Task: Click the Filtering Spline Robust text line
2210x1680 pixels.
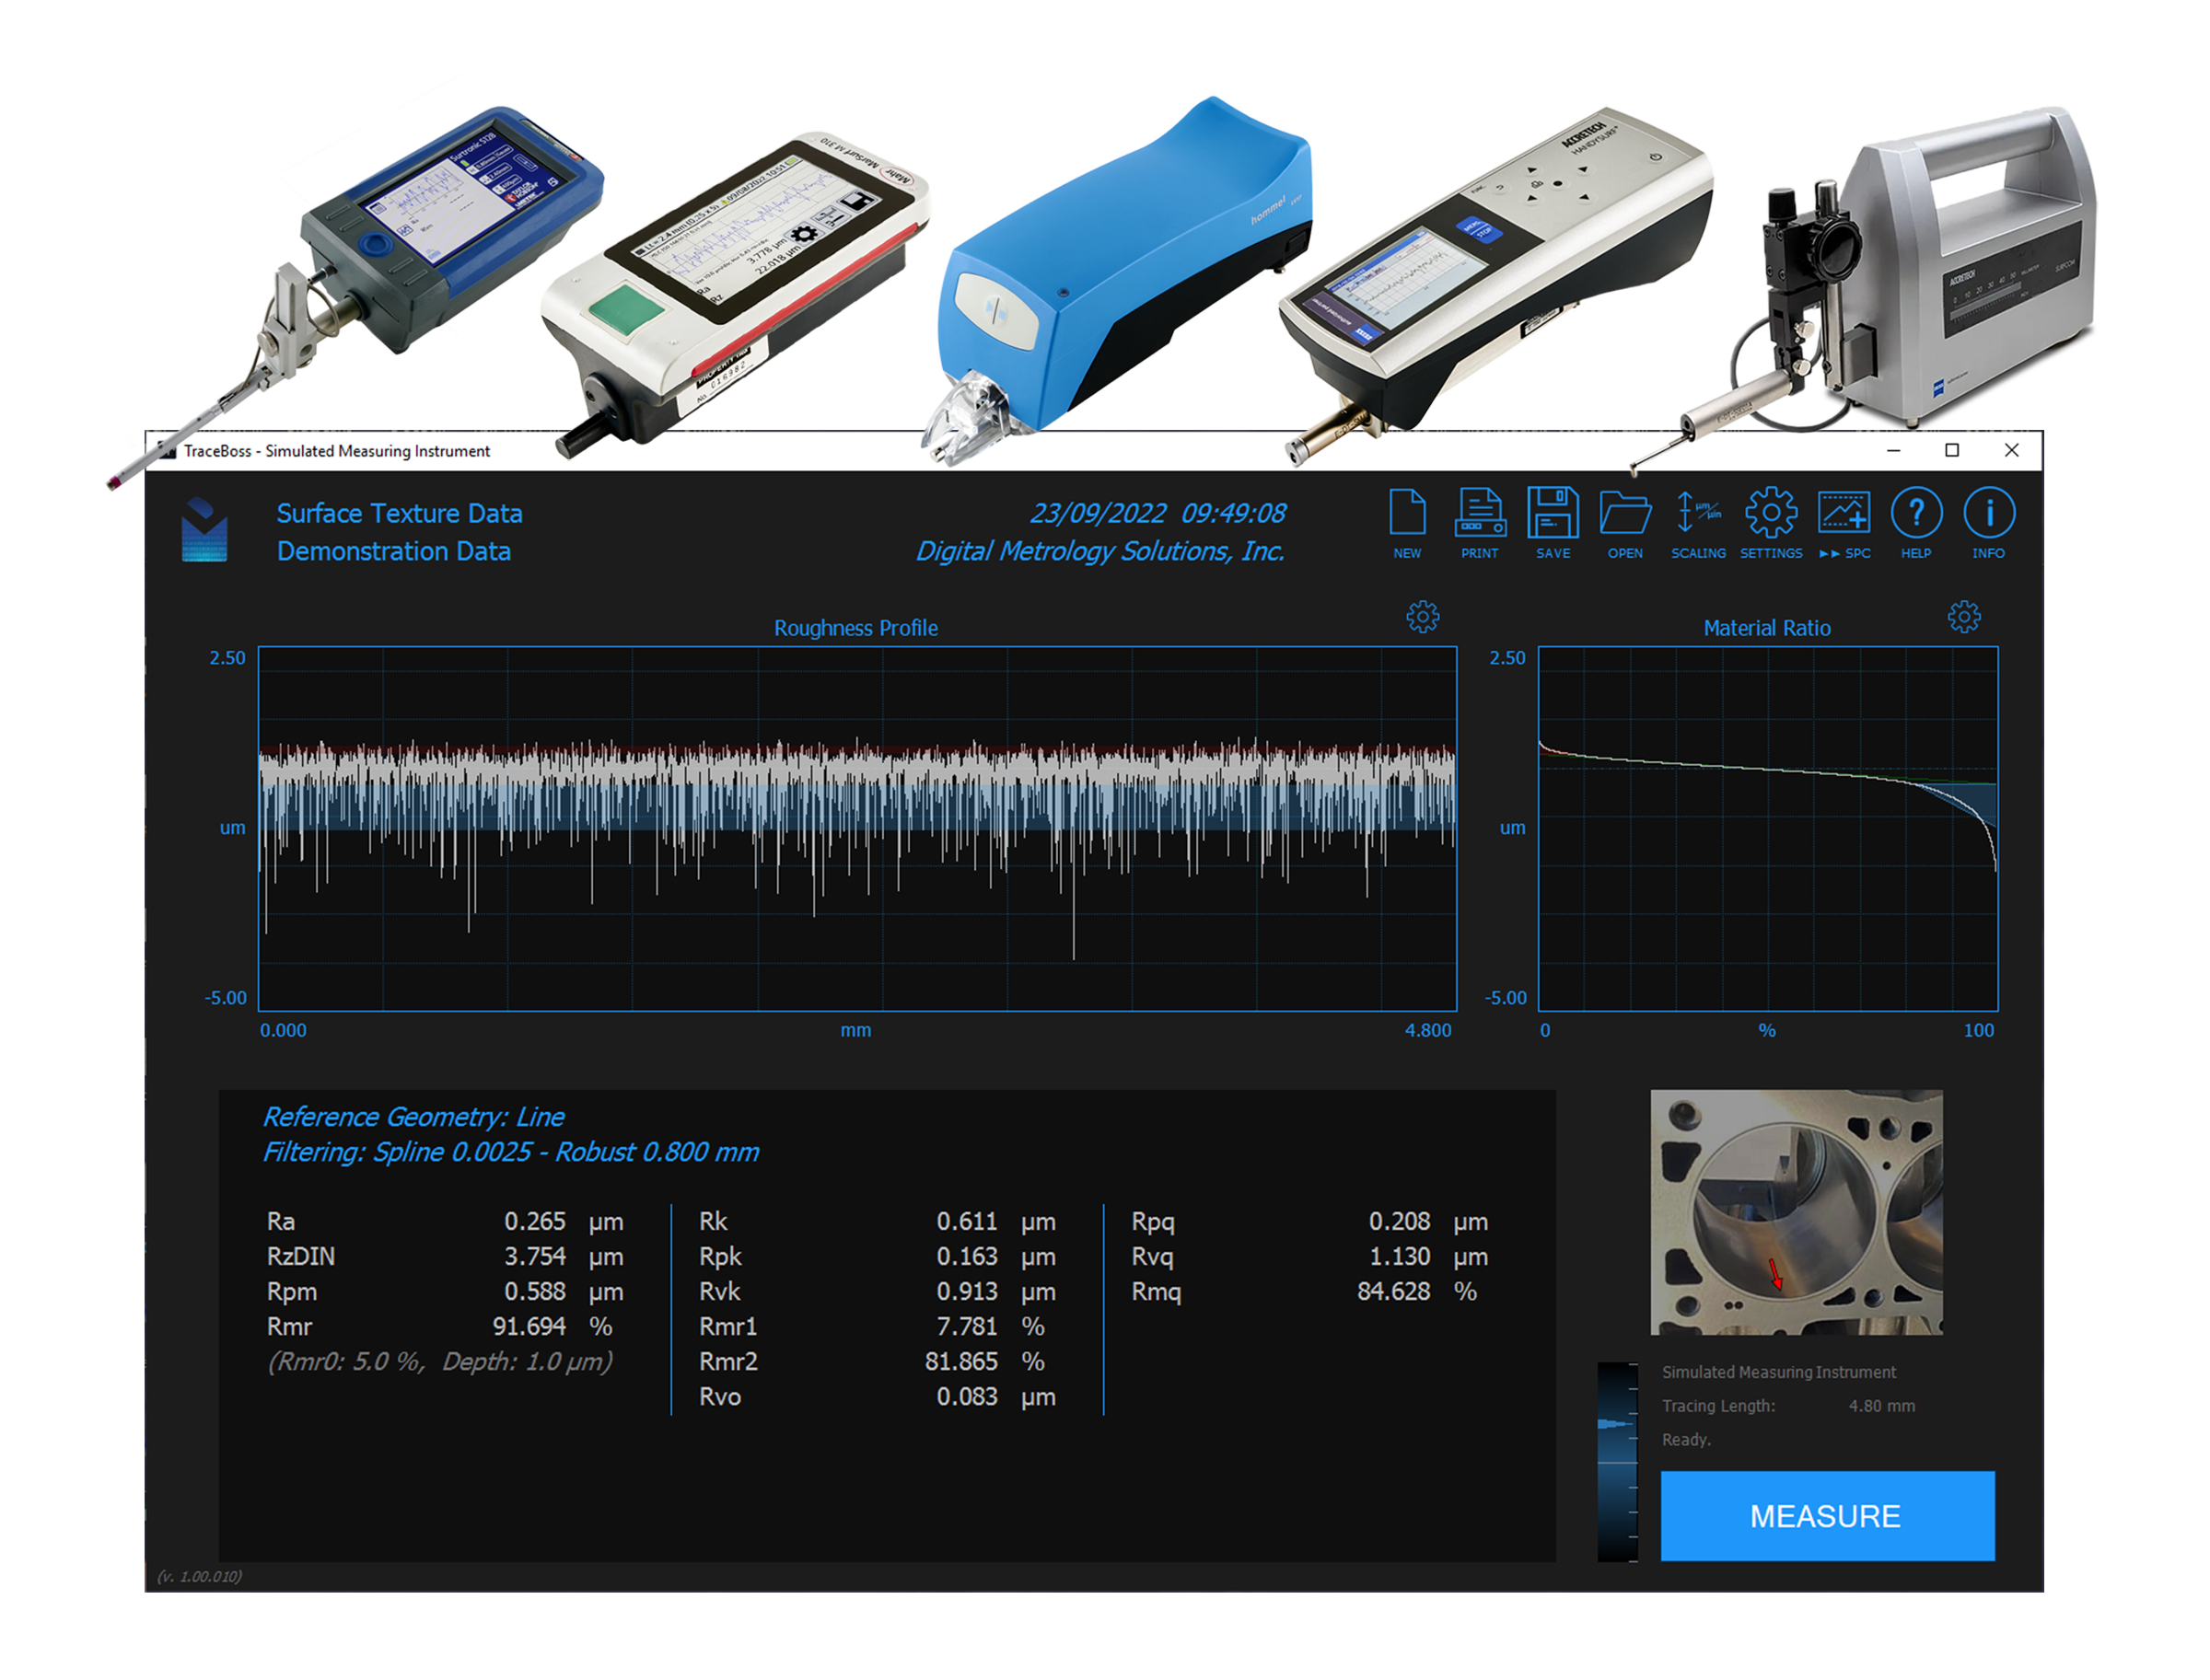Action: point(510,1152)
